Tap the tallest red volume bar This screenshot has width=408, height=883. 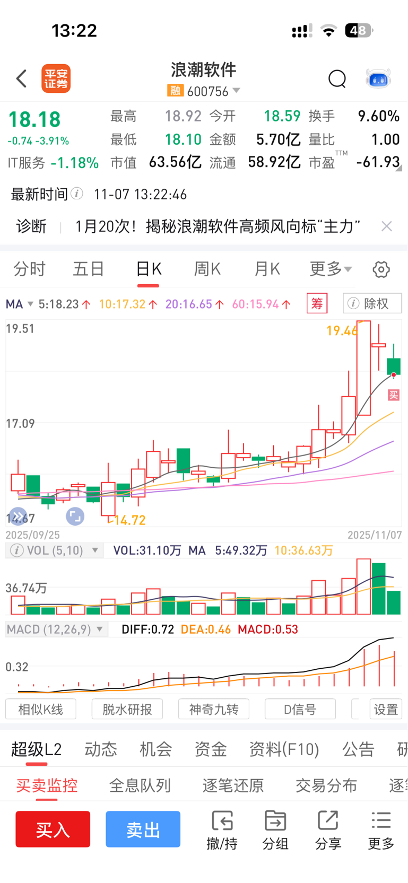(x=364, y=586)
